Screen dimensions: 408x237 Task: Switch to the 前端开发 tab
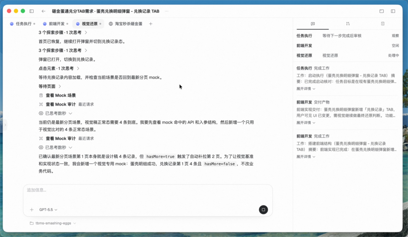pos(56,24)
